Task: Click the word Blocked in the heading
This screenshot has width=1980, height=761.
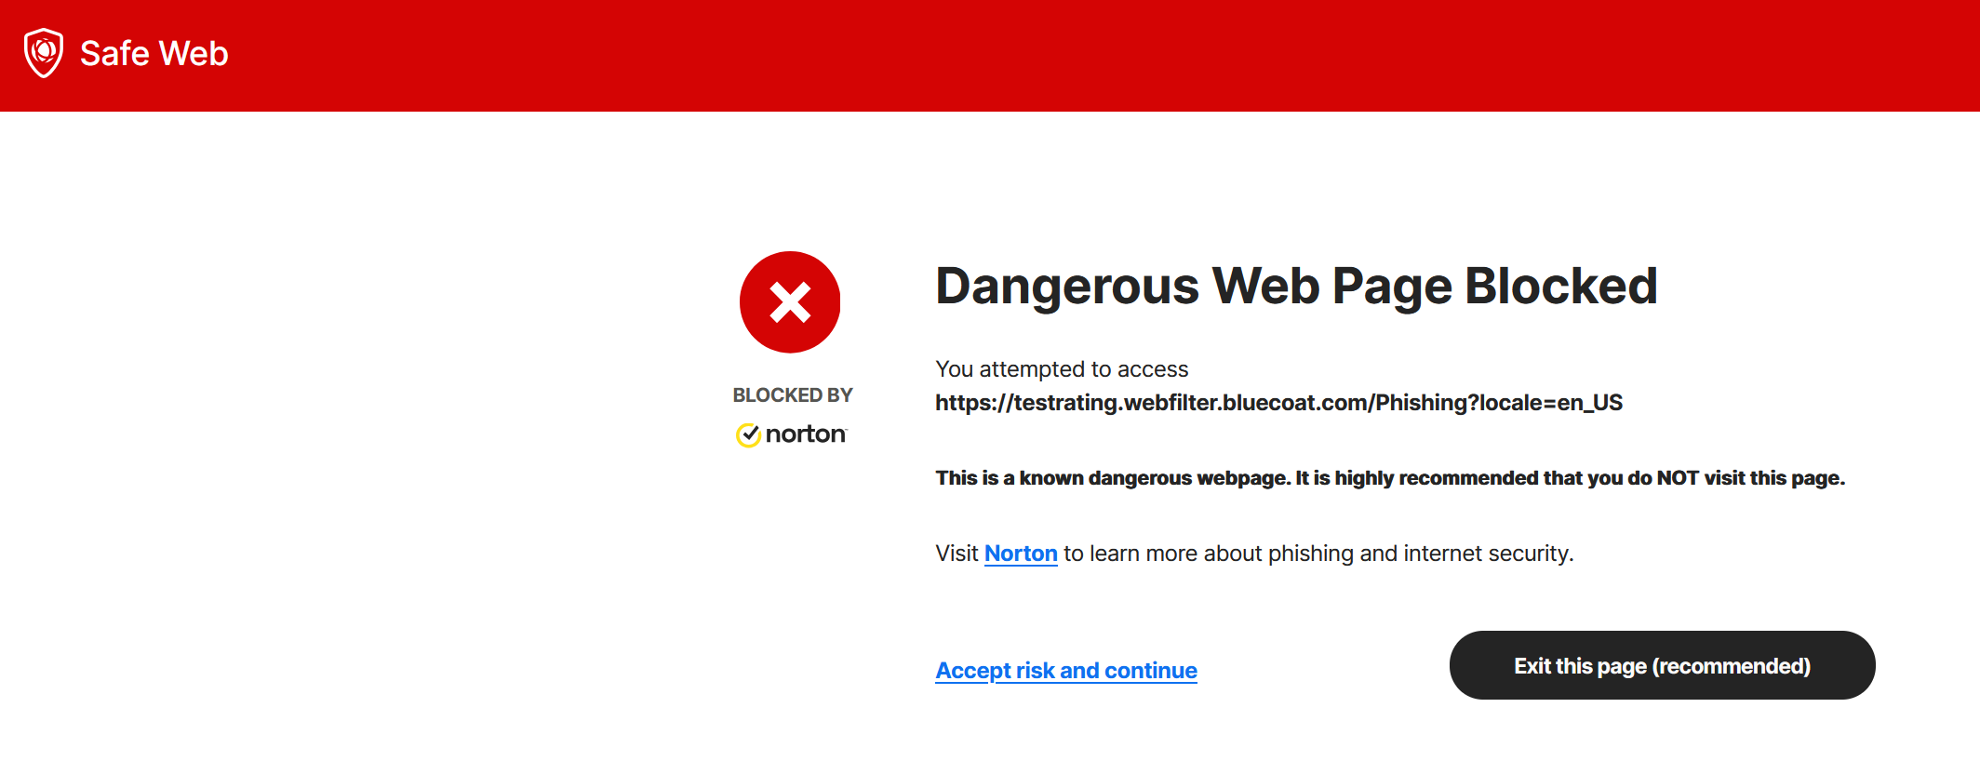Action: point(1561,286)
